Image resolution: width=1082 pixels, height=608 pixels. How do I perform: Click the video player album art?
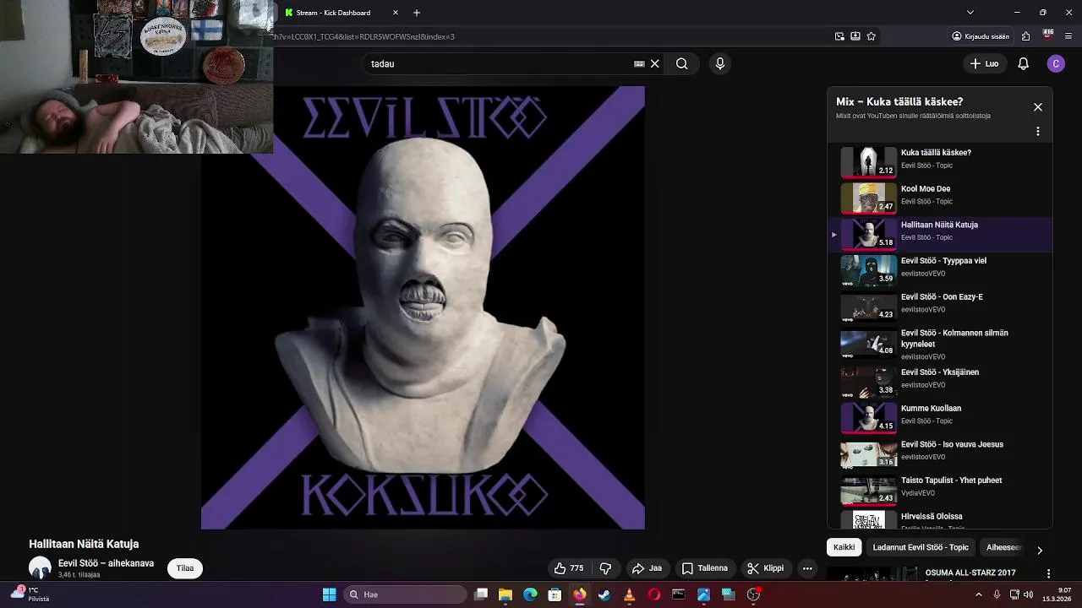click(423, 307)
